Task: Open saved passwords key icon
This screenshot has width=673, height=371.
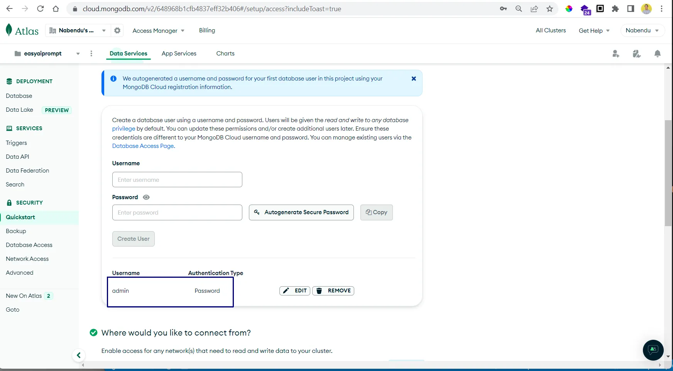Action: [x=503, y=8]
